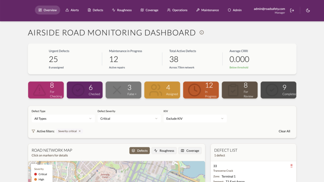This screenshot has width=324, height=182.
Task: Select the Checked status tile
Action: pyautogui.click(x=85, y=90)
